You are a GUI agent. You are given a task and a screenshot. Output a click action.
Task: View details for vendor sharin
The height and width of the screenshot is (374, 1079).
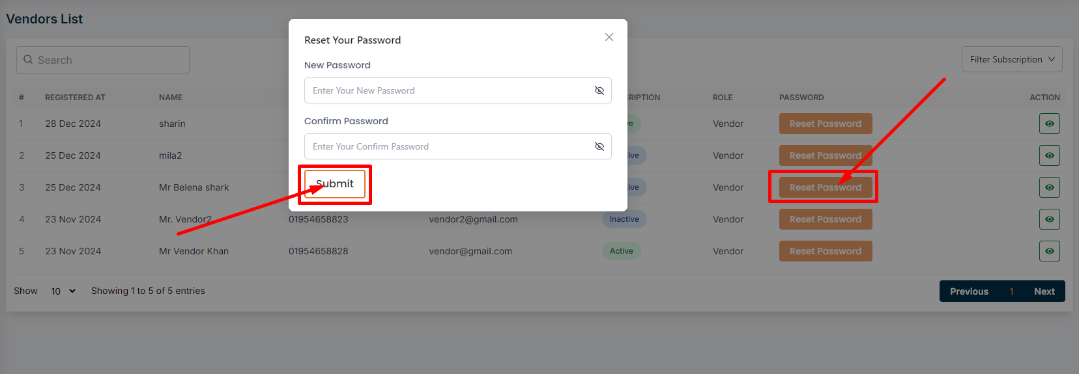[x=1049, y=124]
